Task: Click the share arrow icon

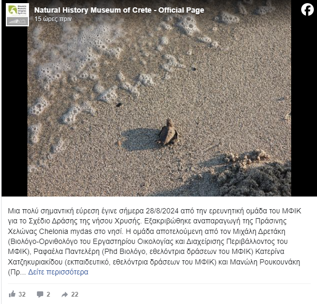Action: [x=65, y=295]
